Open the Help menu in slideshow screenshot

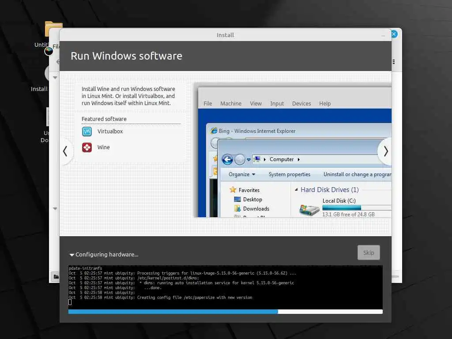click(324, 103)
